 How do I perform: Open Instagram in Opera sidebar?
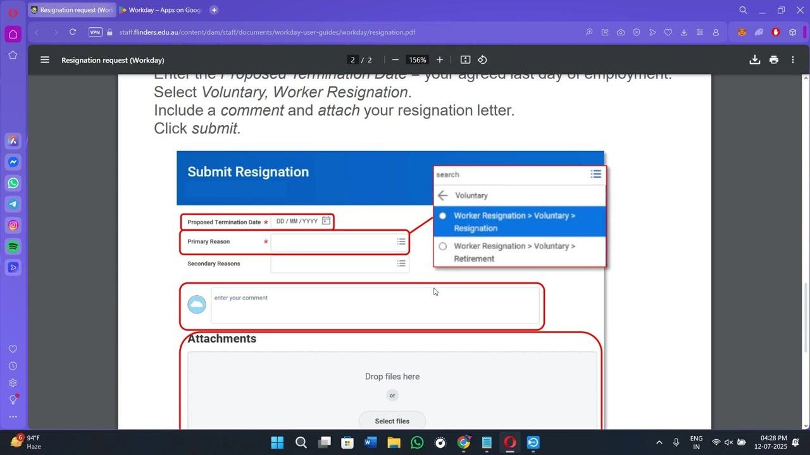click(x=13, y=225)
